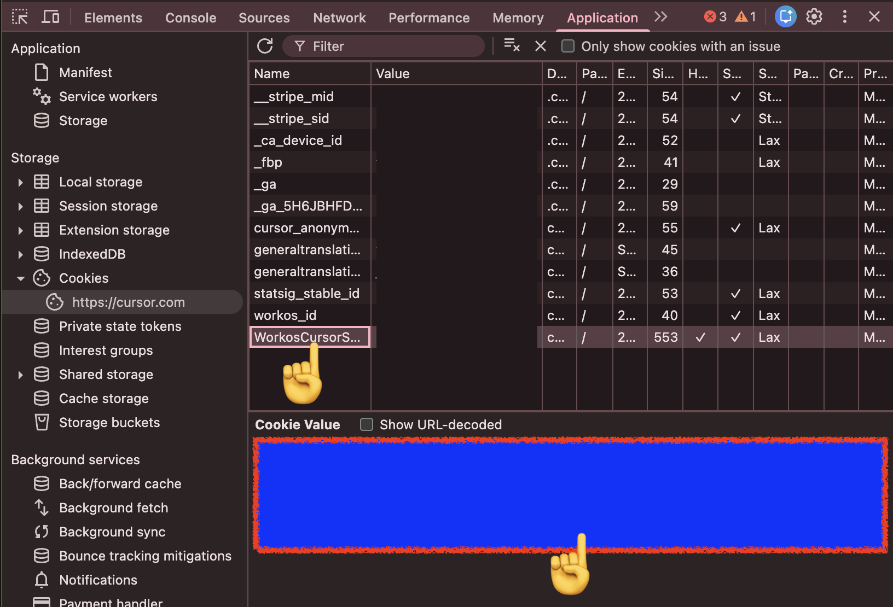
Task: Open the AI assistance icon
Action: click(786, 17)
